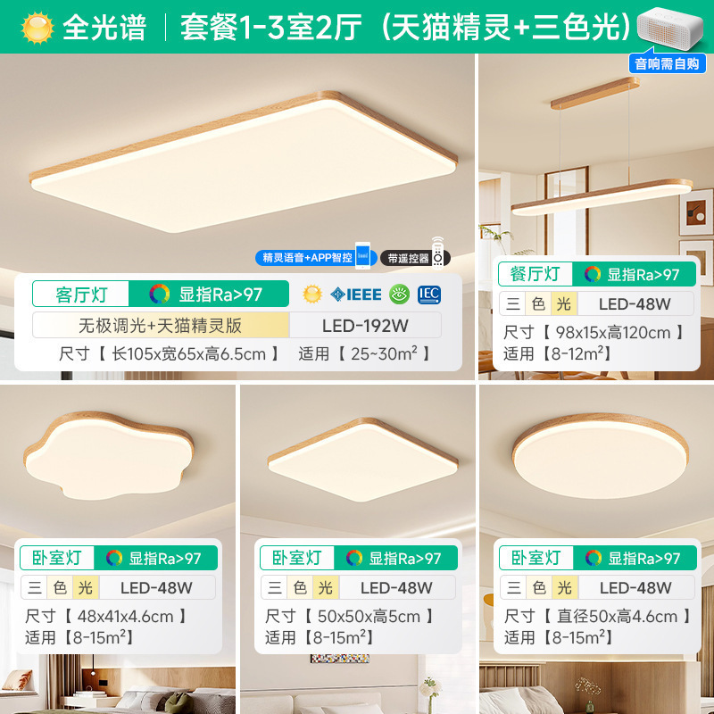This screenshot has width=714, height=714.
Task: Click the blue IEC badge icon
Action: (x=429, y=295)
